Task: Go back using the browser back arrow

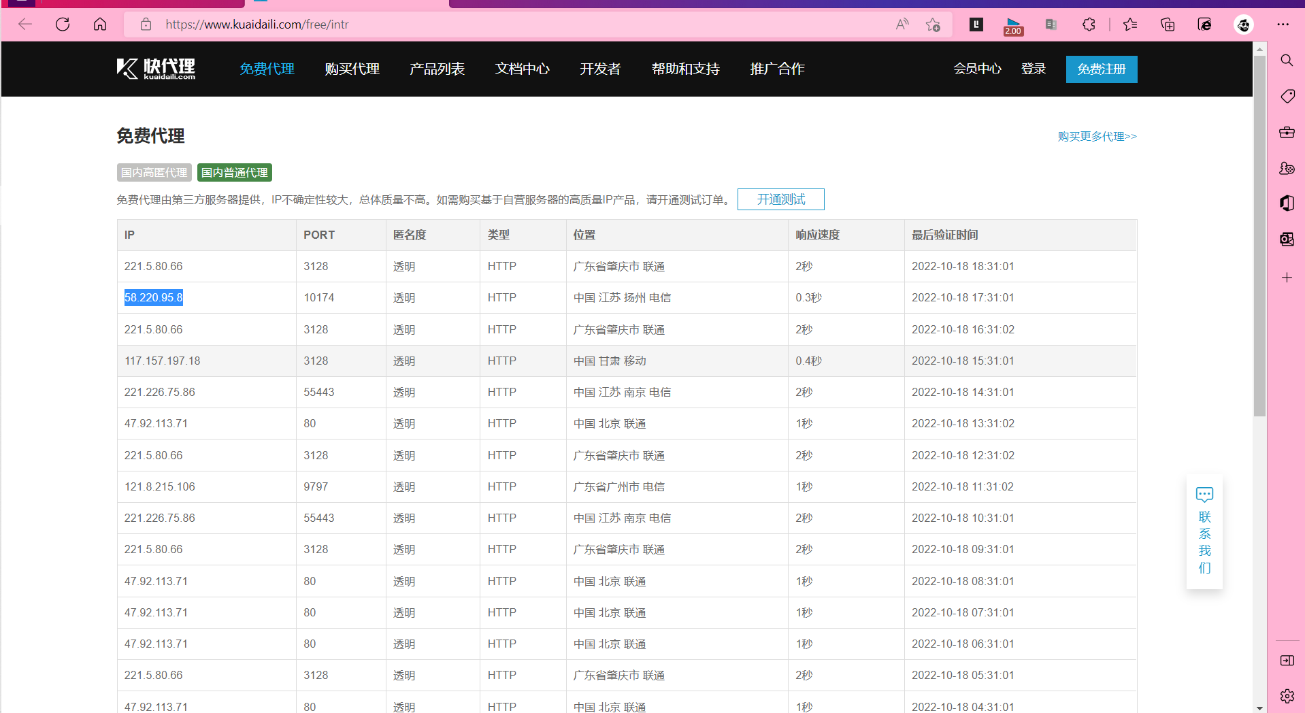Action: [x=25, y=24]
